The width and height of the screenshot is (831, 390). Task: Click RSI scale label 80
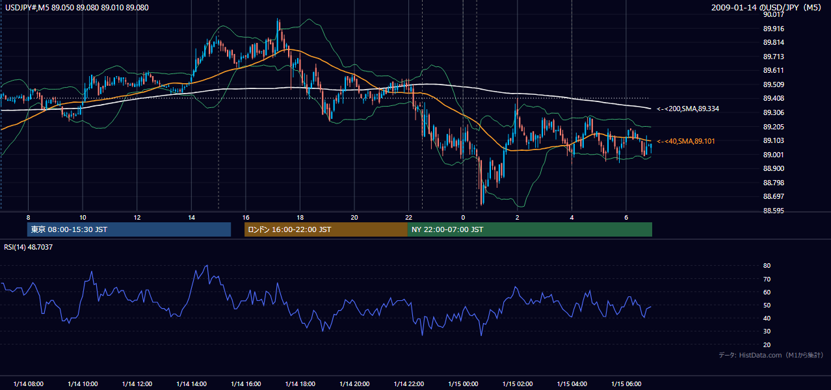click(x=767, y=266)
